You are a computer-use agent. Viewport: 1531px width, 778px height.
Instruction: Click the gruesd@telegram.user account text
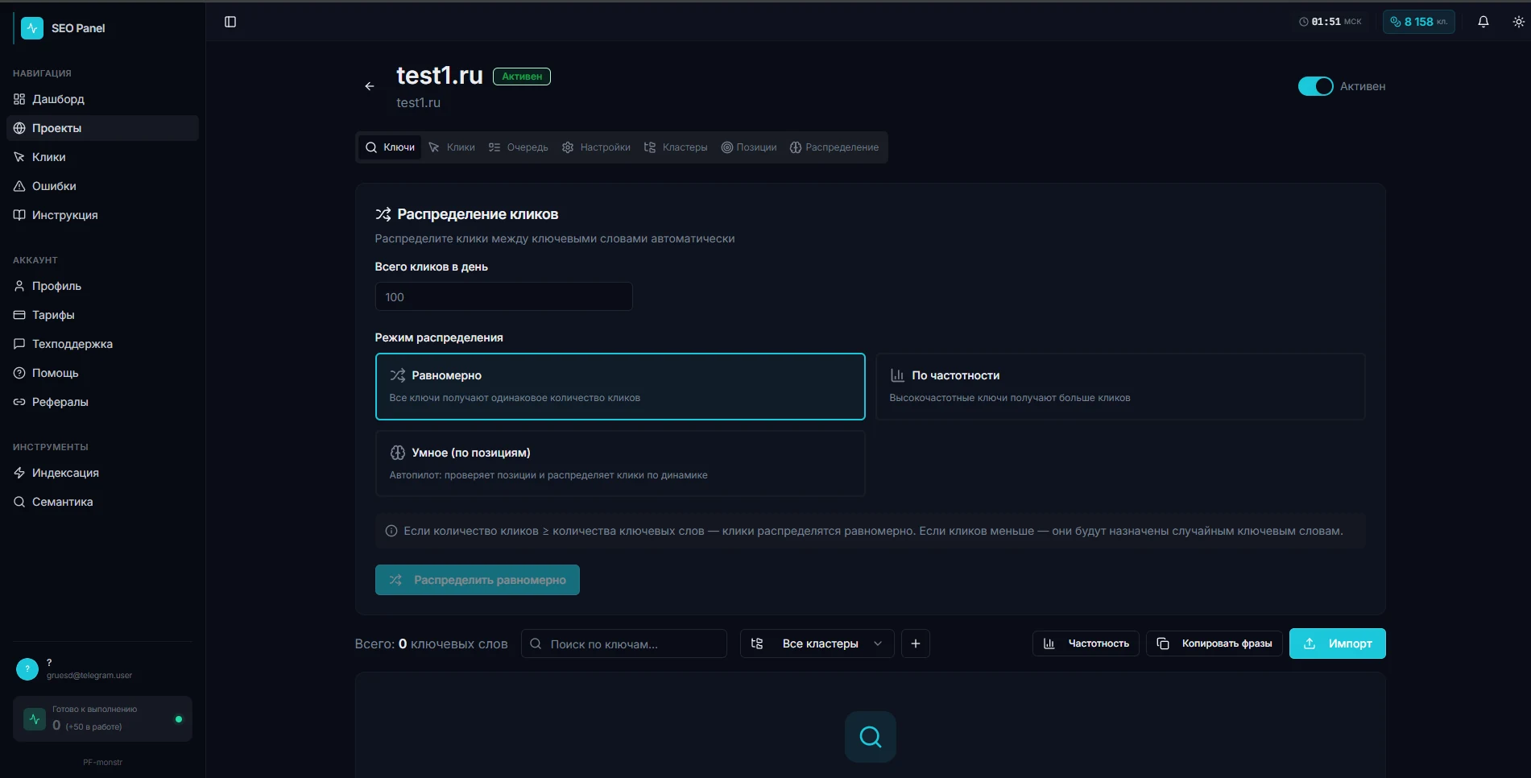(x=89, y=676)
